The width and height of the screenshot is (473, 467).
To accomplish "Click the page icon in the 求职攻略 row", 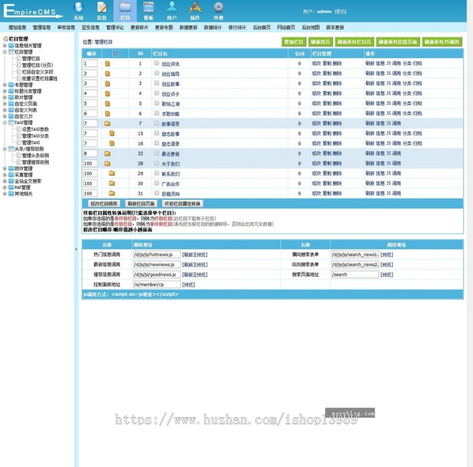I will [107, 113].
